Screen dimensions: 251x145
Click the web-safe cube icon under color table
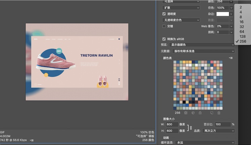[x=193, y=113]
